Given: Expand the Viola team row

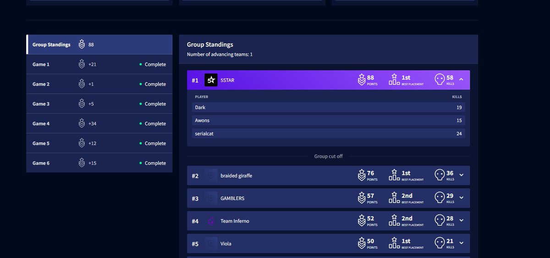Looking at the screenshot, I should (461, 243).
